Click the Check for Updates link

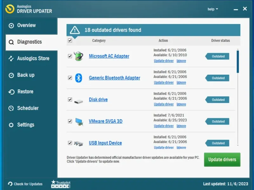28,184
